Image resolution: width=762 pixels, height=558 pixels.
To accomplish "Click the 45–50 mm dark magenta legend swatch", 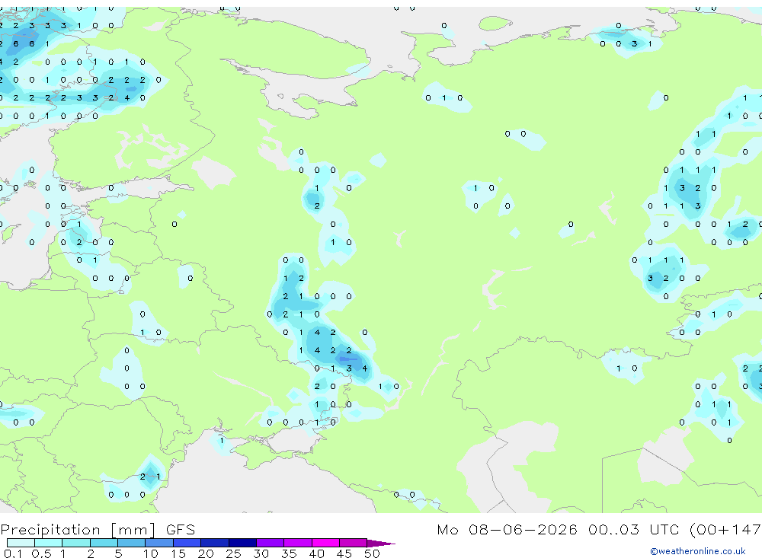I will click(353, 543).
